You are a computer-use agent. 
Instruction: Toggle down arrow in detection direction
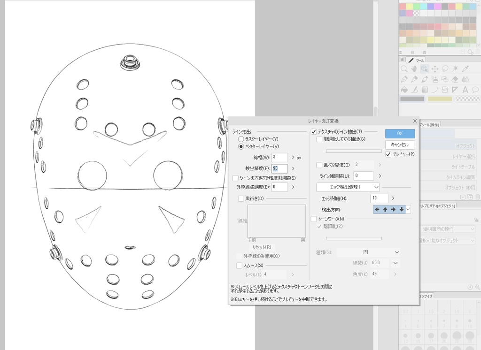click(x=402, y=210)
